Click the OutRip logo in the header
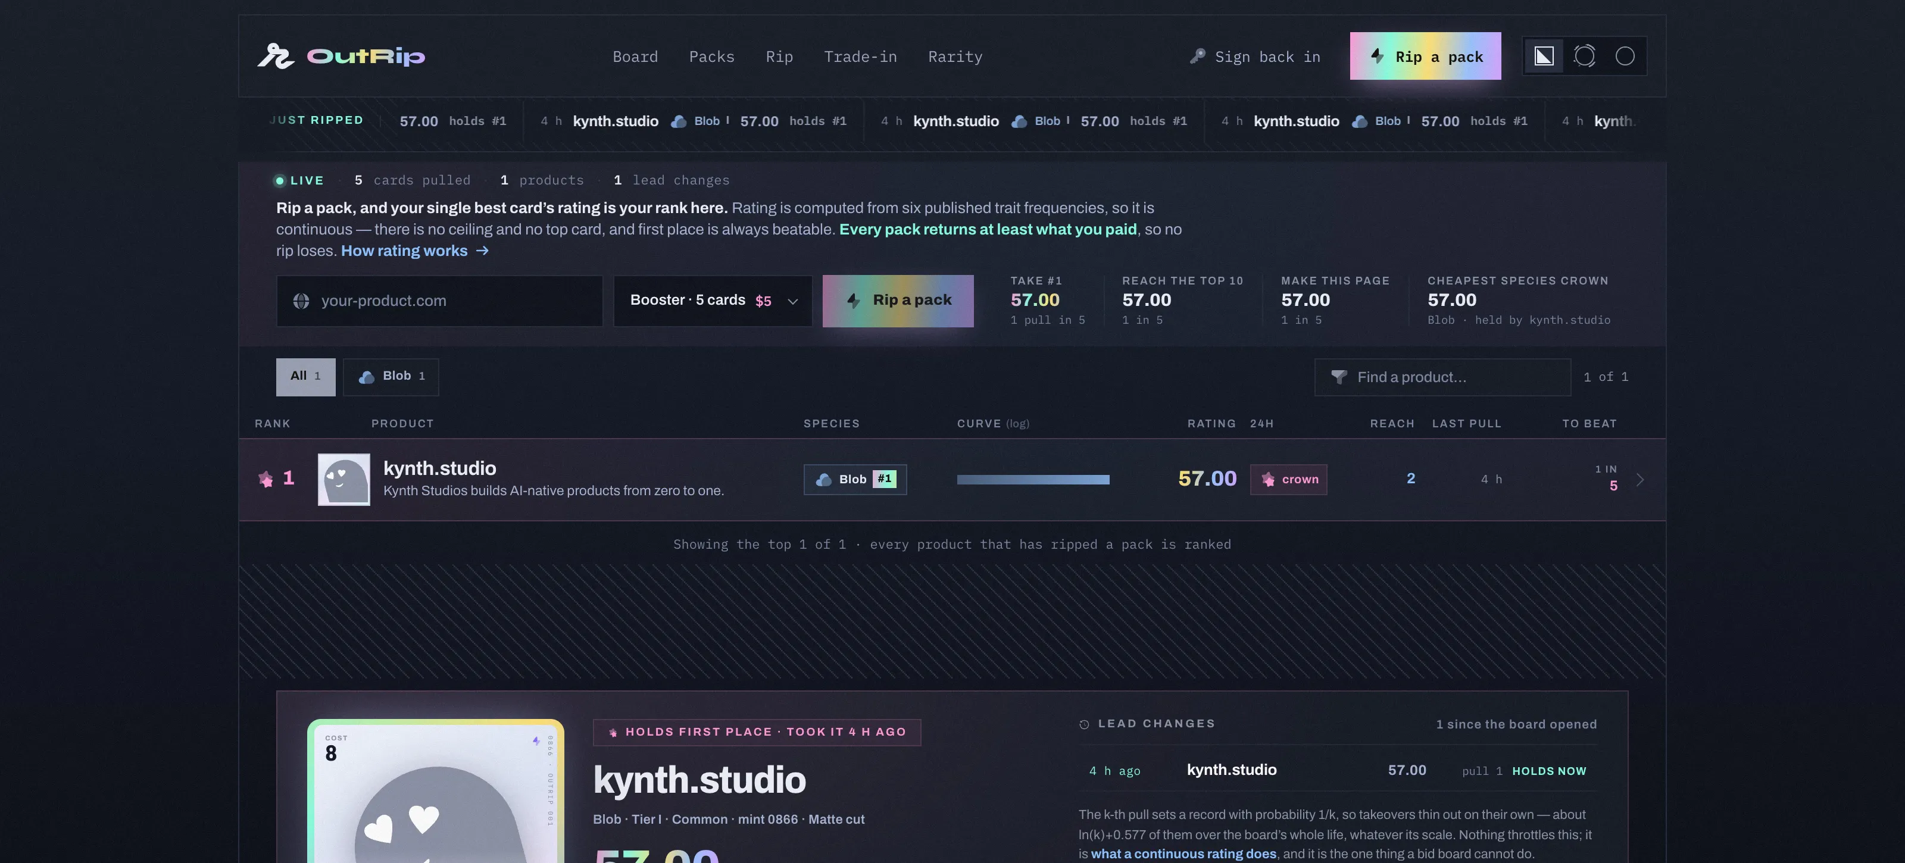 click(x=341, y=56)
